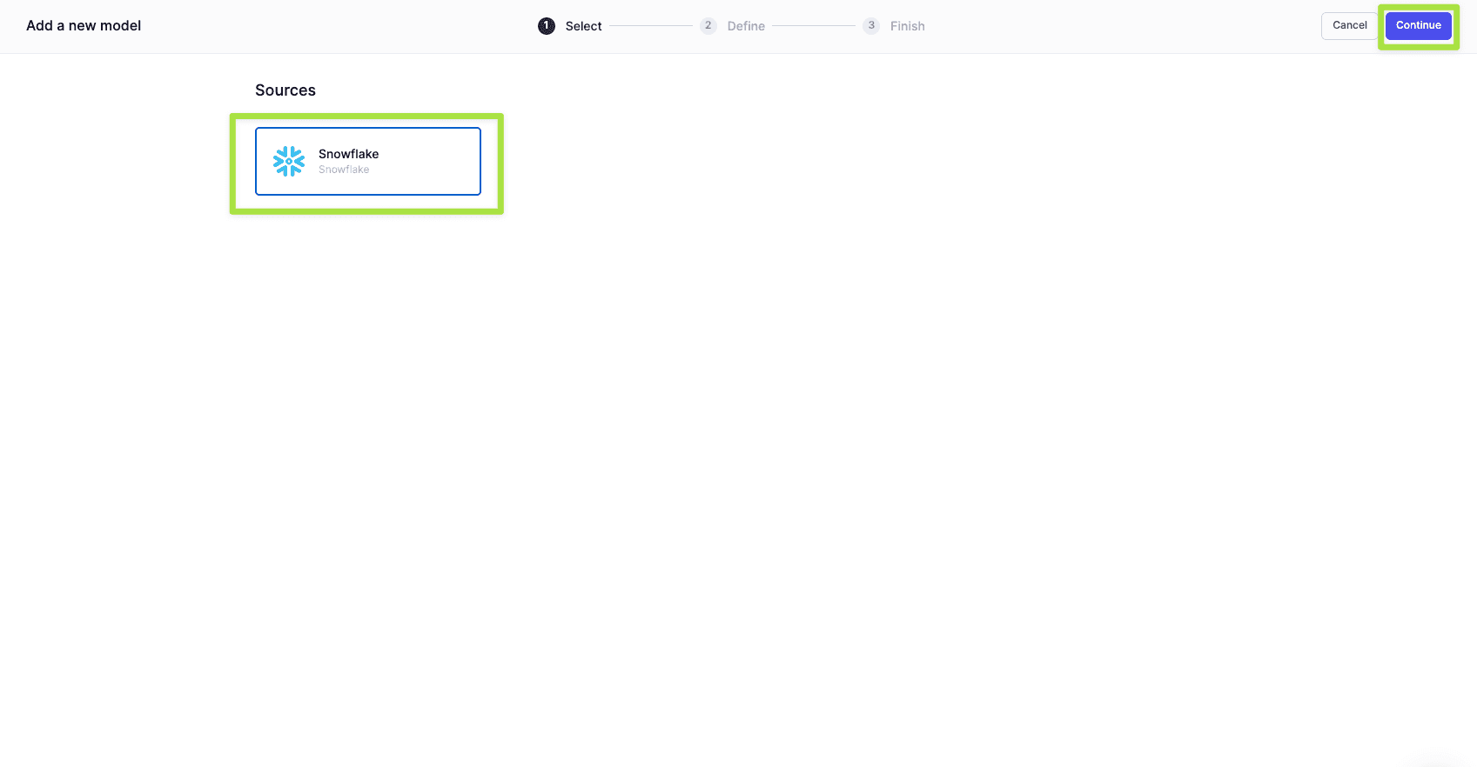The height and width of the screenshot is (767, 1477).
Task: Go to step 1 Select
Action: (570, 26)
